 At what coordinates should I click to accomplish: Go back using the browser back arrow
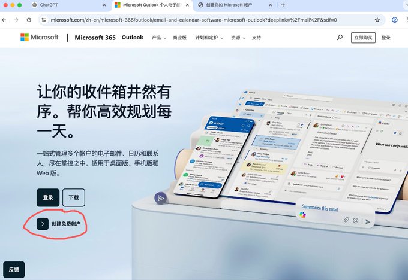[4, 20]
